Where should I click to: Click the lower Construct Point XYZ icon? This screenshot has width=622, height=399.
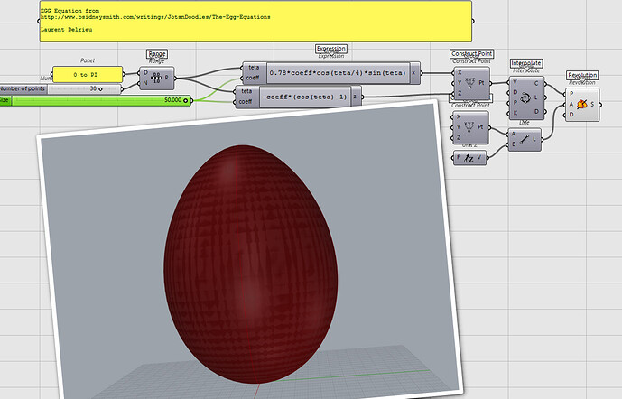pos(469,127)
